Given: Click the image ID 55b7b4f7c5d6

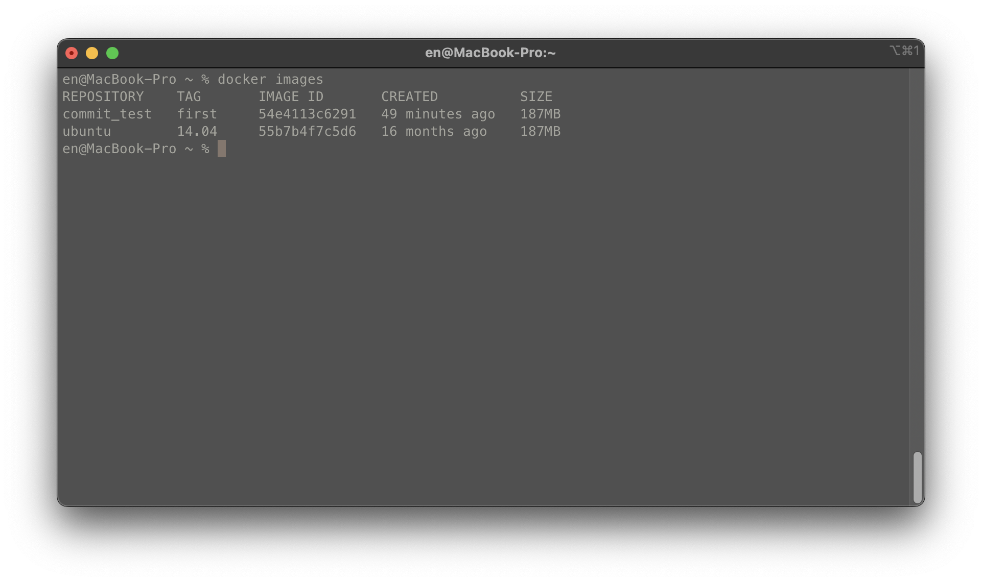Looking at the screenshot, I should pyautogui.click(x=307, y=132).
